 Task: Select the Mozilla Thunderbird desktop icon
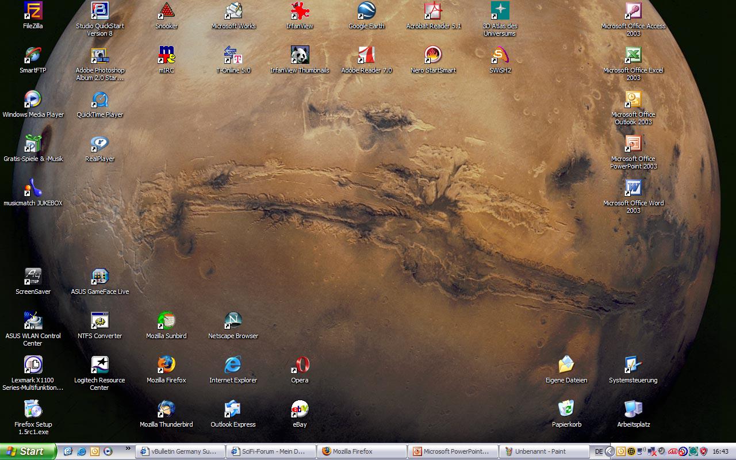(166, 410)
